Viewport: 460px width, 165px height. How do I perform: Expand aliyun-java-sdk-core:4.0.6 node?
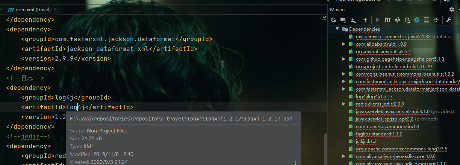(343, 156)
